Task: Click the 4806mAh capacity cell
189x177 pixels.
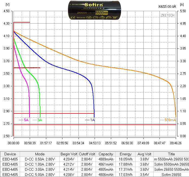Action: tap(106, 175)
